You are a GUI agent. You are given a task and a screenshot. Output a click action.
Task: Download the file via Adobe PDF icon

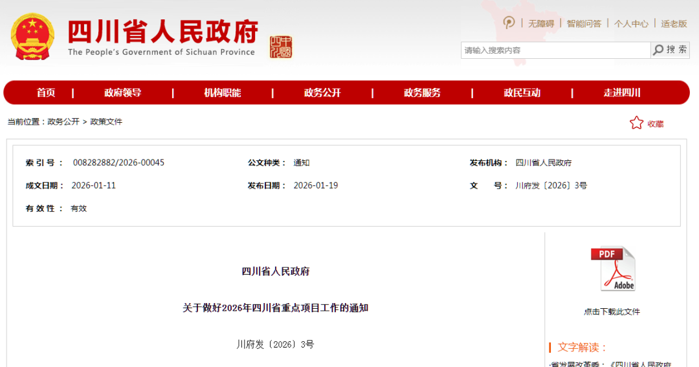click(x=612, y=269)
